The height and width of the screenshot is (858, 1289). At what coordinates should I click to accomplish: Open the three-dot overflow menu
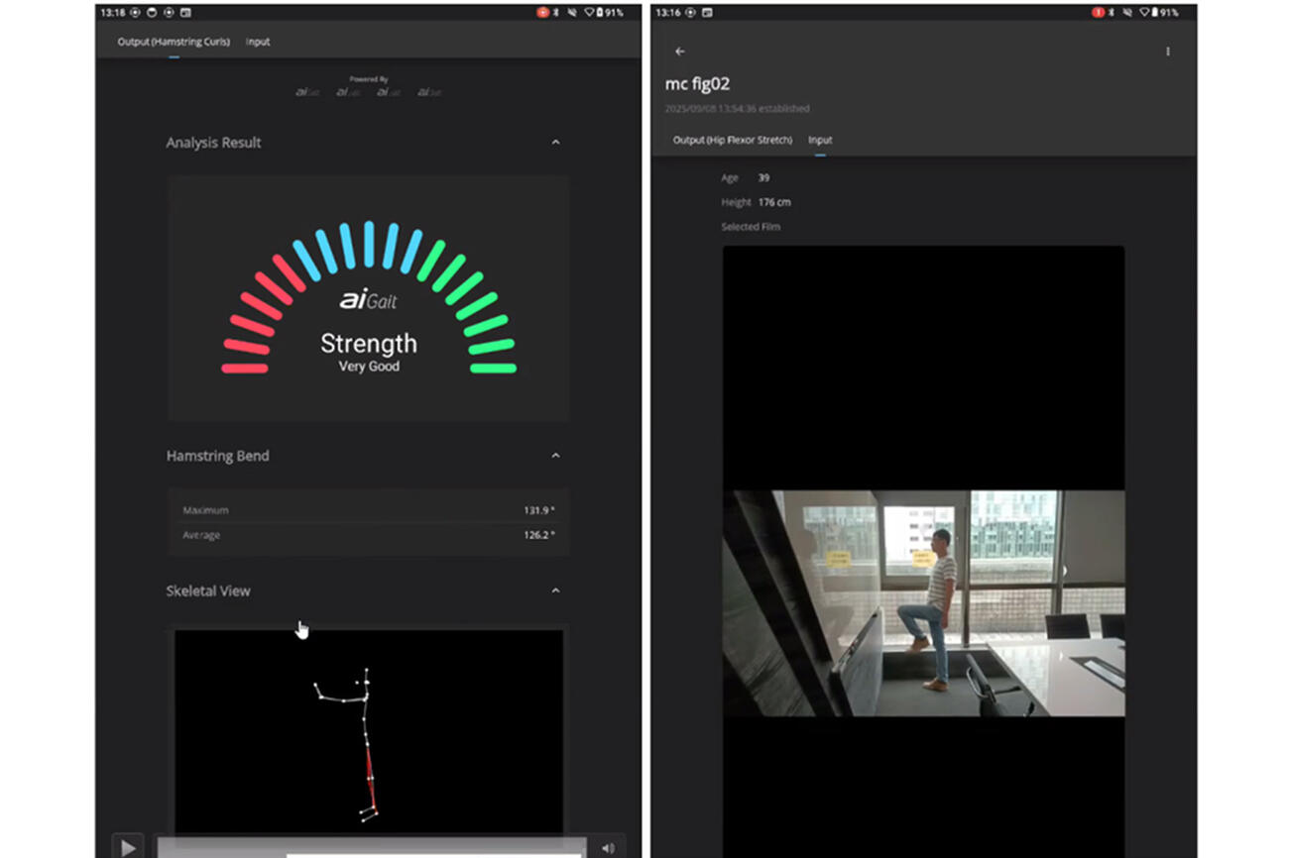point(1167,52)
